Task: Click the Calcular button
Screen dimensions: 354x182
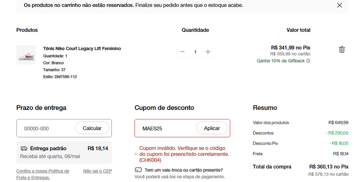Action: [x=92, y=128]
